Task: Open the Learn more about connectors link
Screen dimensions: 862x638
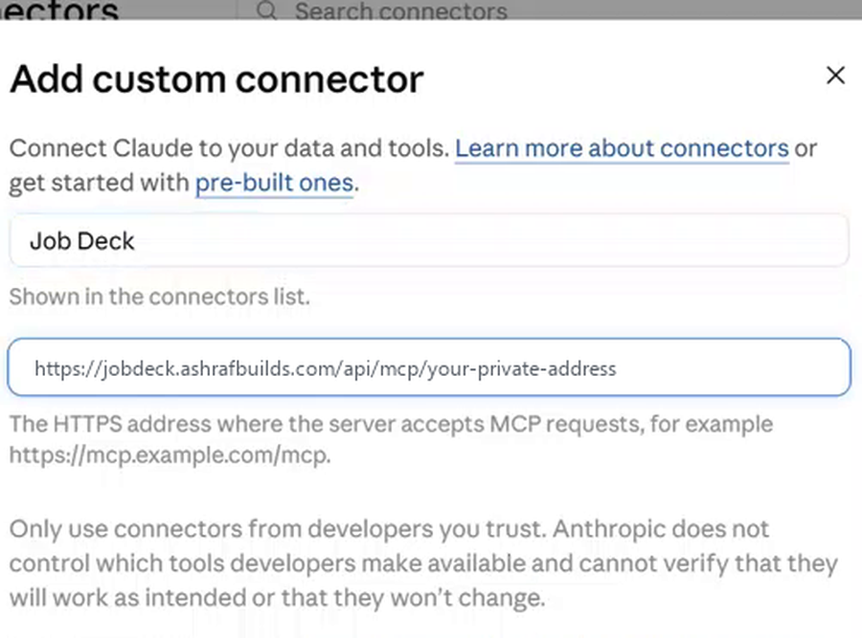Action: (622, 148)
